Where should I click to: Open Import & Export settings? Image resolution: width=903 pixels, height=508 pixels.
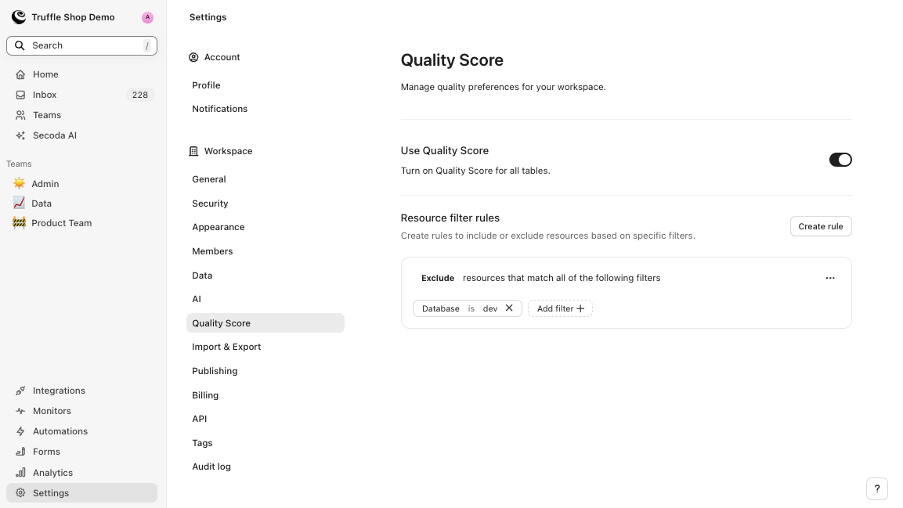(x=226, y=347)
